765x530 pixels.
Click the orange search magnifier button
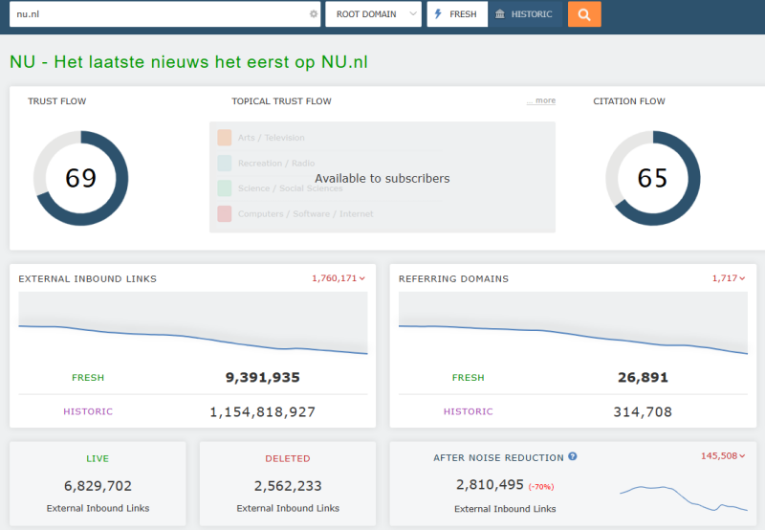pyautogui.click(x=584, y=14)
